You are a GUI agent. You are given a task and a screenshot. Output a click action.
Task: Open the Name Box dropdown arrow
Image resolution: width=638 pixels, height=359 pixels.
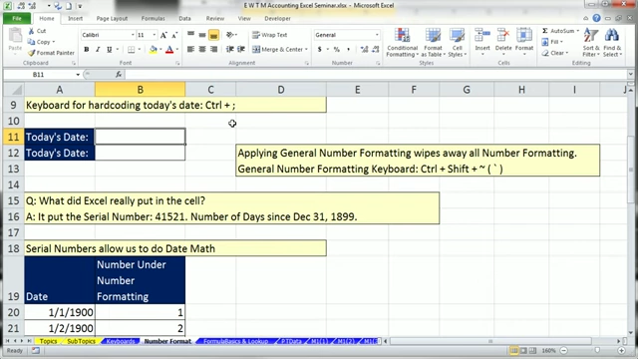pyautogui.click(x=78, y=75)
